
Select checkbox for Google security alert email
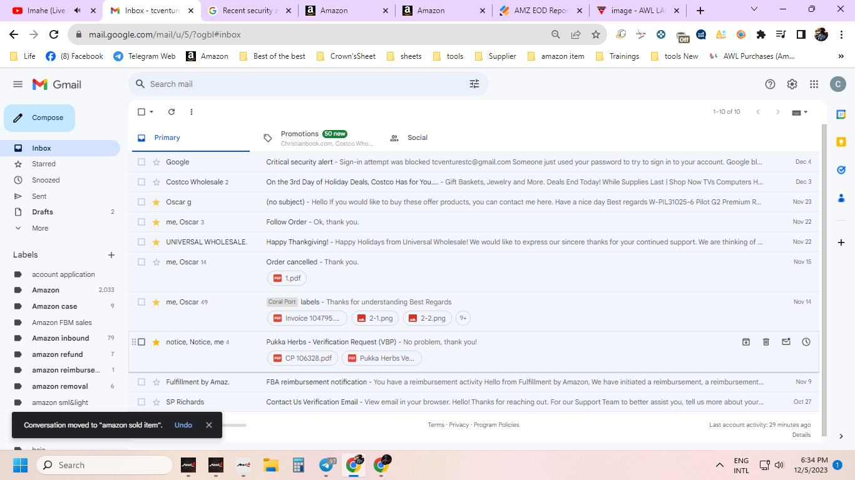click(141, 162)
